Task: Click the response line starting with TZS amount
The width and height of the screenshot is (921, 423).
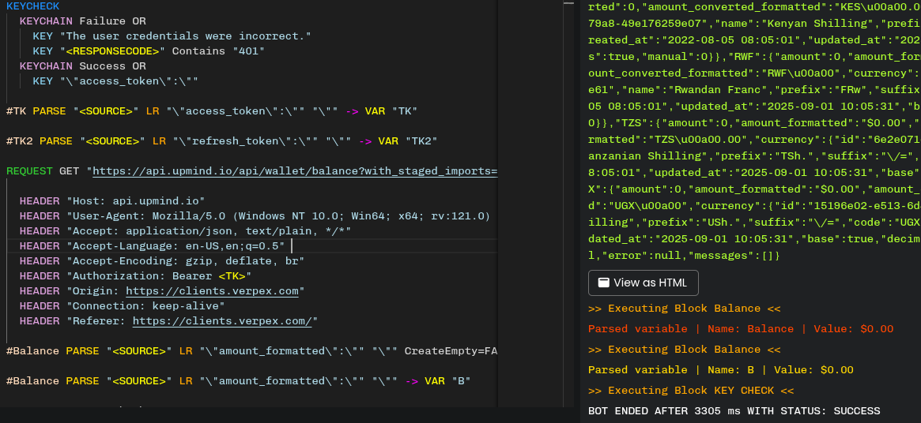Action: (754, 124)
